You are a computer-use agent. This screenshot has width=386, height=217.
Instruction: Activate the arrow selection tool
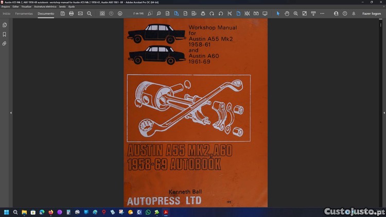(278, 13)
